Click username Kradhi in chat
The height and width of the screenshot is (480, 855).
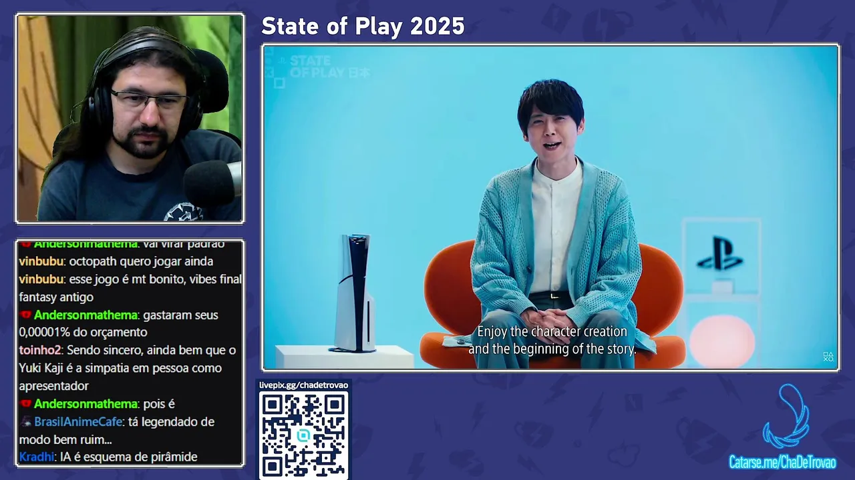tap(37, 457)
